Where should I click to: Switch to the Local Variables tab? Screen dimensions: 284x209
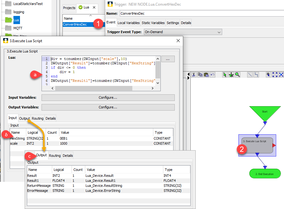point(128,23)
